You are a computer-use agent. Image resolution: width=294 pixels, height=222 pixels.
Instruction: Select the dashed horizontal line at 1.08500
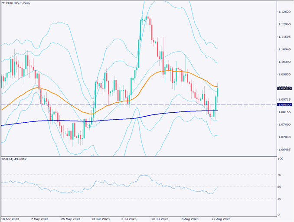coord(130,104)
